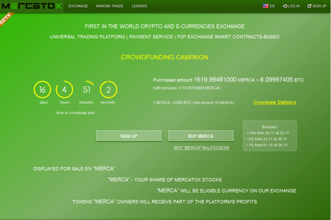Open the Crowdsale Statistics link
Viewport: 331px width, 220px height.
click(275, 102)
